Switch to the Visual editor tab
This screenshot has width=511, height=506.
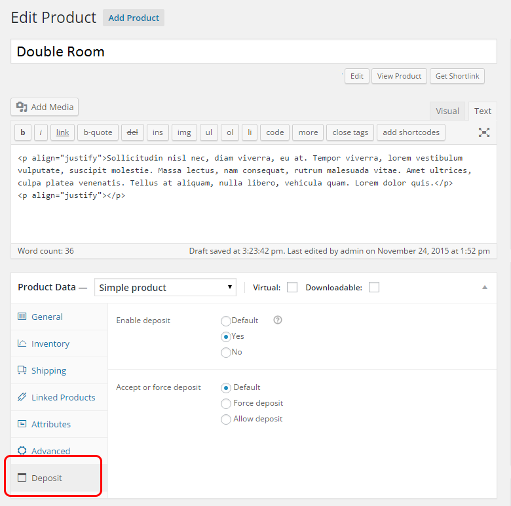[x=447, y=111]
